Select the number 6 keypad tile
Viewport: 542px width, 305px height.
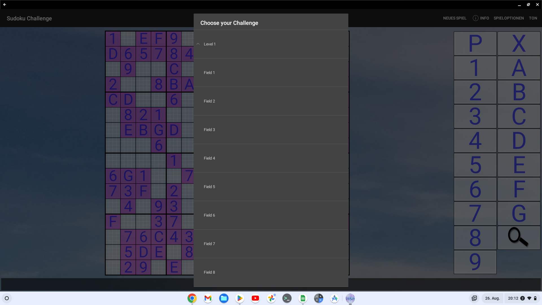point(475,189)
